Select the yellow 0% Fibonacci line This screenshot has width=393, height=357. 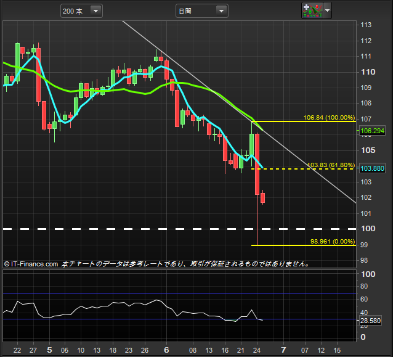(304, 245)
